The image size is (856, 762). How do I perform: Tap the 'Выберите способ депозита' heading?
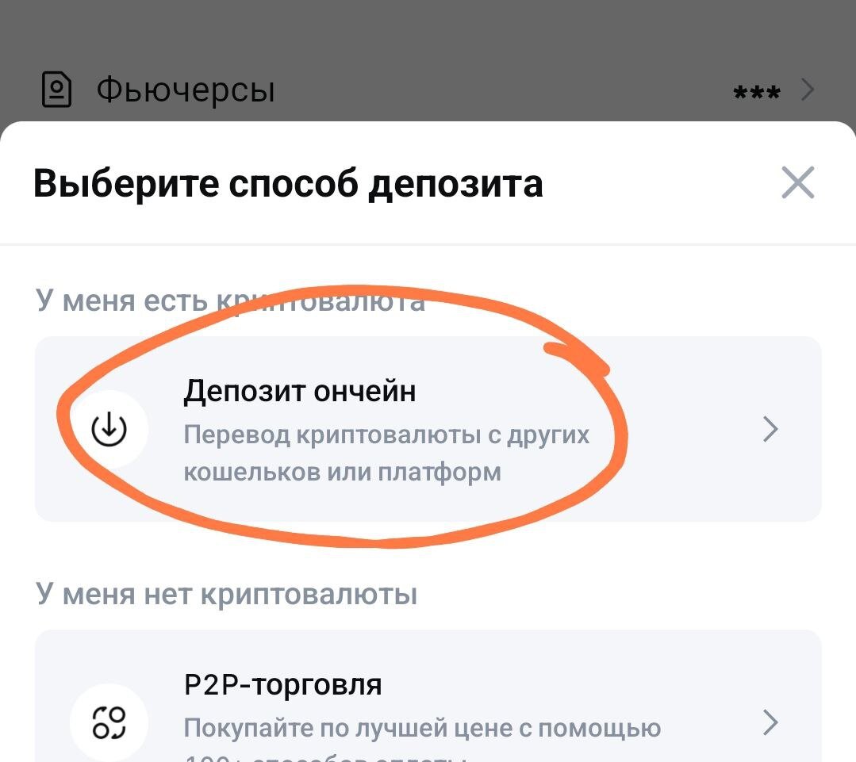tap(288, 184)
